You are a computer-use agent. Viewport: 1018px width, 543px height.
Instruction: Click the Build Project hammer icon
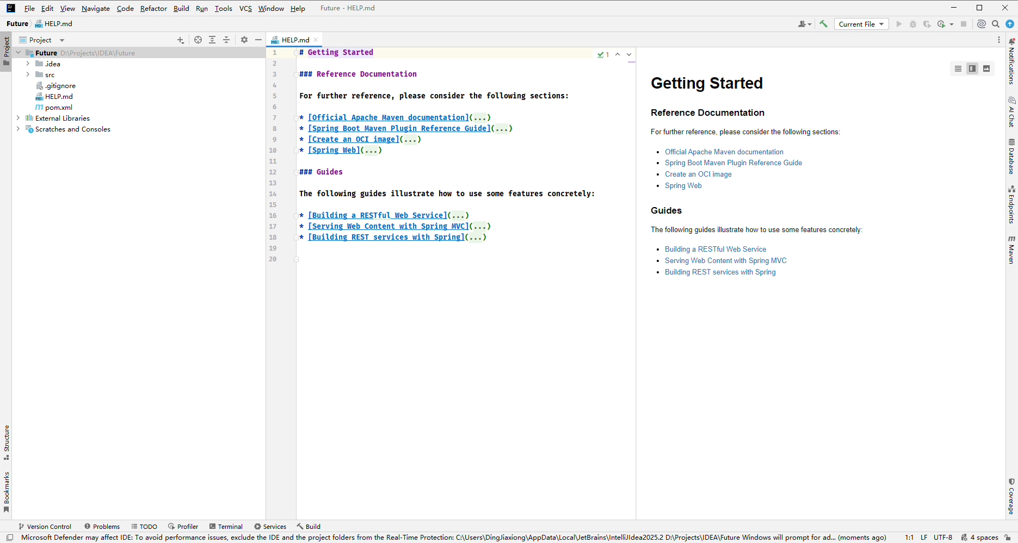point(823,24)
